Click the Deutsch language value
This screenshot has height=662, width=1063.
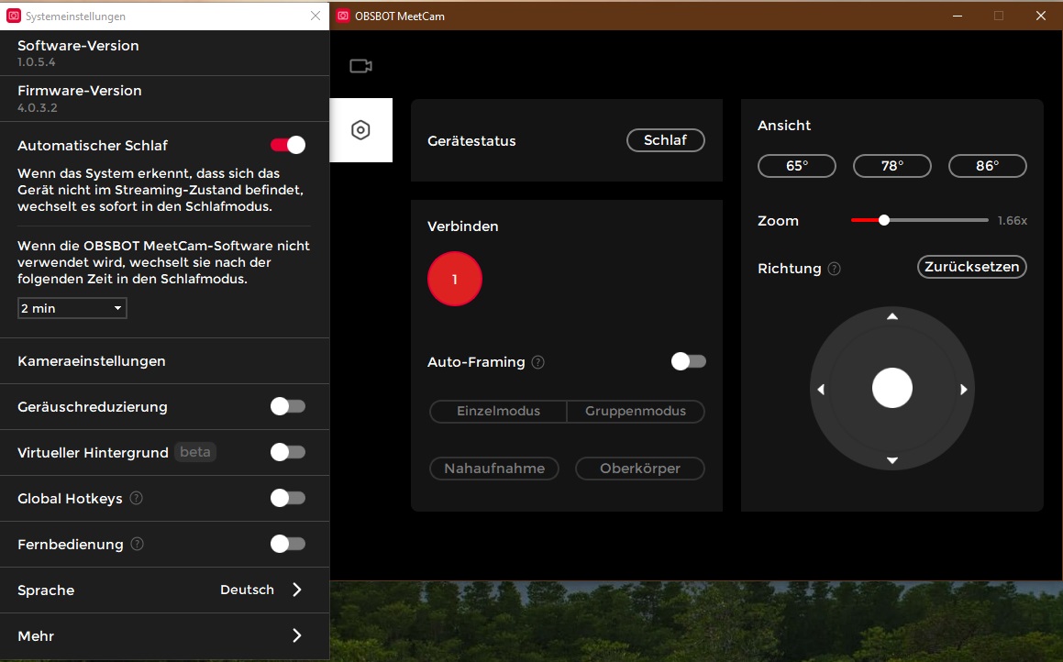pyautogui.click(x=247, y=590)
